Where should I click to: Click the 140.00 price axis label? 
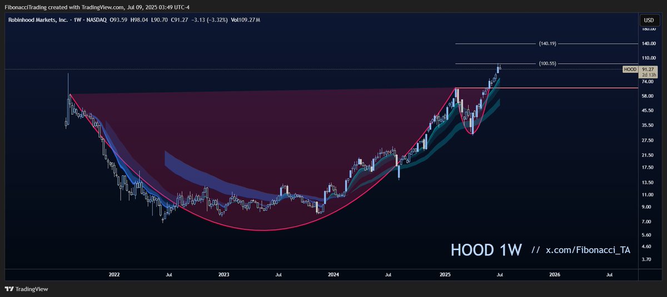pos(649,43)
